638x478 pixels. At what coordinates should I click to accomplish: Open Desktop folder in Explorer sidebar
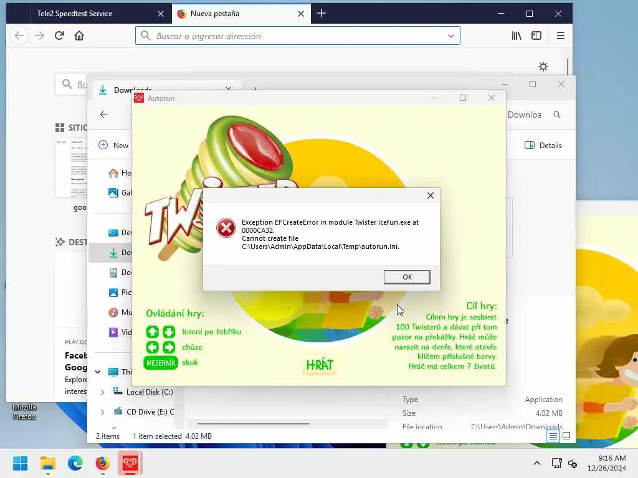(120, 233)
